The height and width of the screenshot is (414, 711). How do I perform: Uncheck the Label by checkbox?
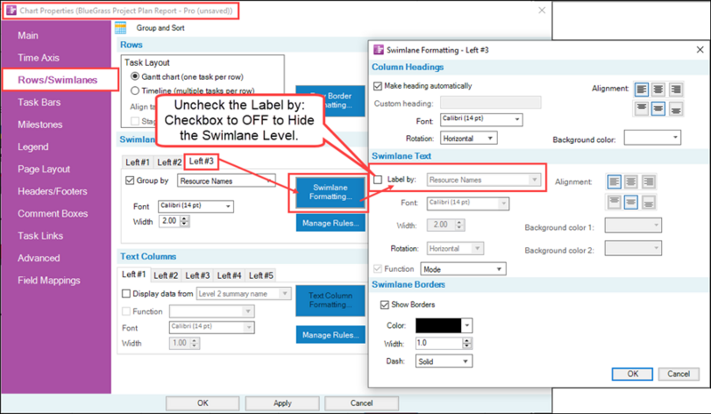[x=378, y=179]
